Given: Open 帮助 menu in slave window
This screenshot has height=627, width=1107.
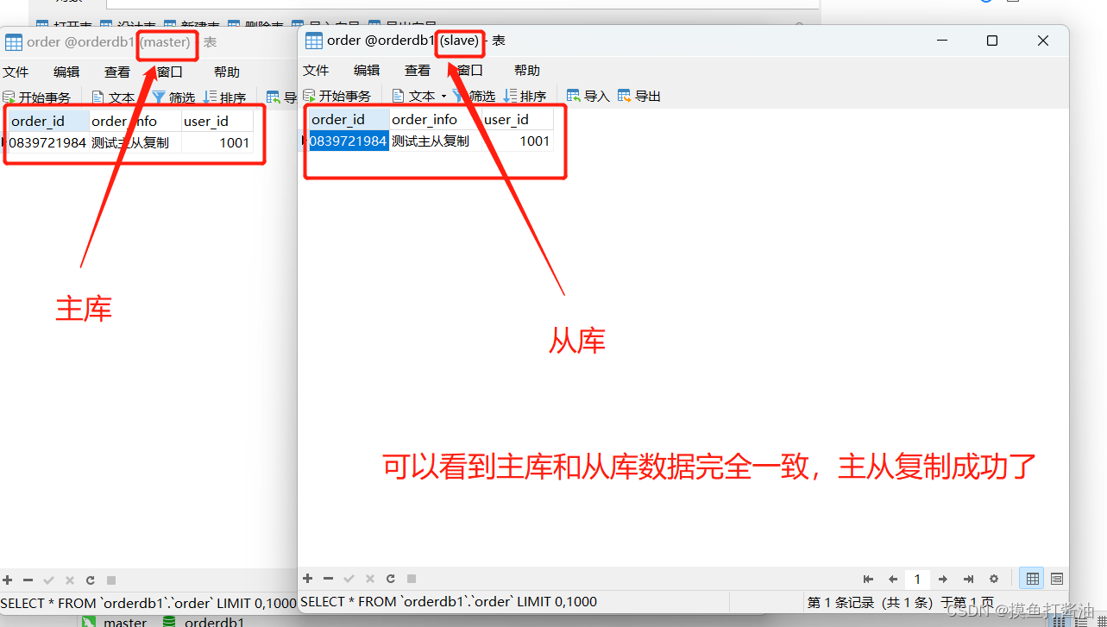Looking at the screenshot, I should [x=527, y=70].
